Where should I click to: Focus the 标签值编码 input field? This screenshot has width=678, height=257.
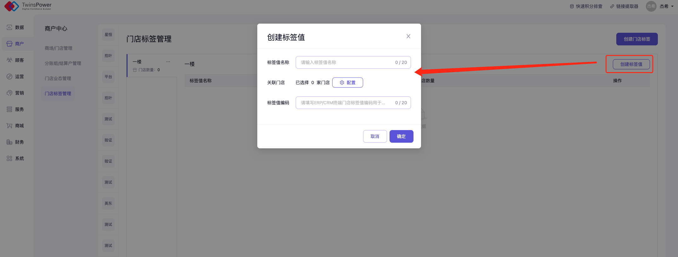345,103
